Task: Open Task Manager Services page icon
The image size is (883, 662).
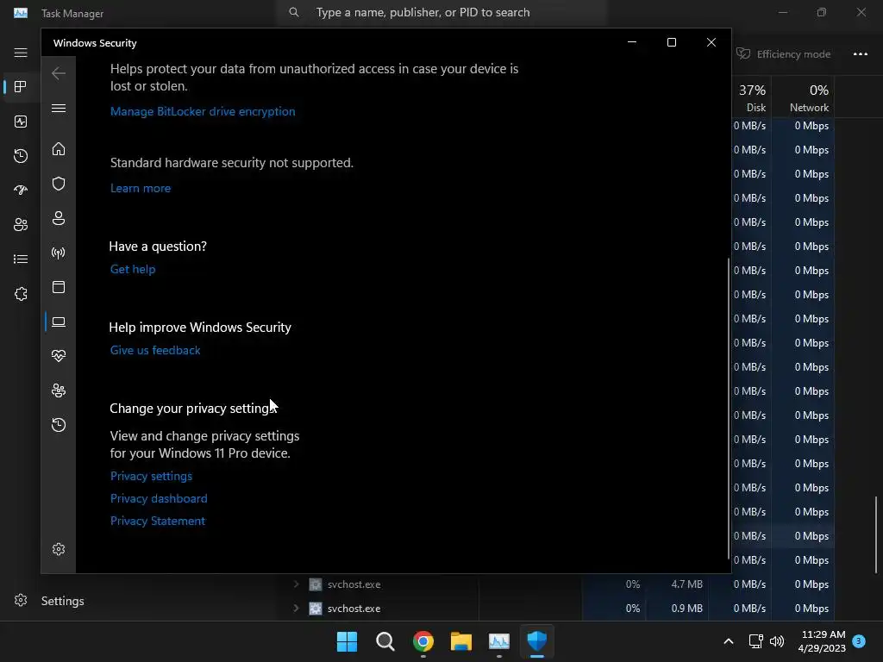Action: click(x=21, y=294)
